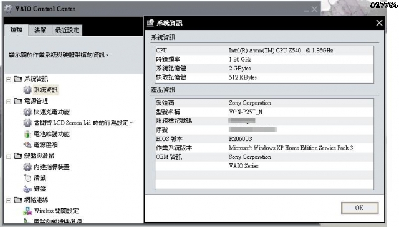Click the Windows XP Home Edition text
The width and height of the screenshot is (399, 227).
point(291,148)
